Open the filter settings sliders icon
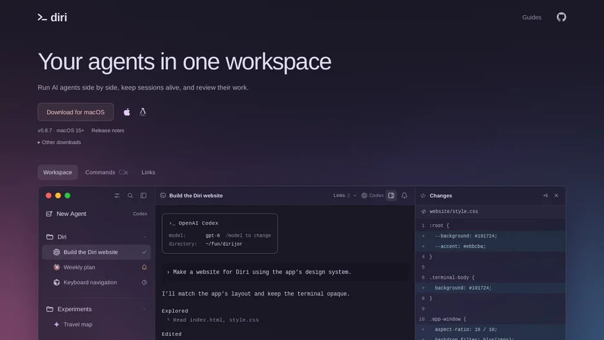This screenshot has width=604, height=340. pyautogui.click(x=117, y=195)
